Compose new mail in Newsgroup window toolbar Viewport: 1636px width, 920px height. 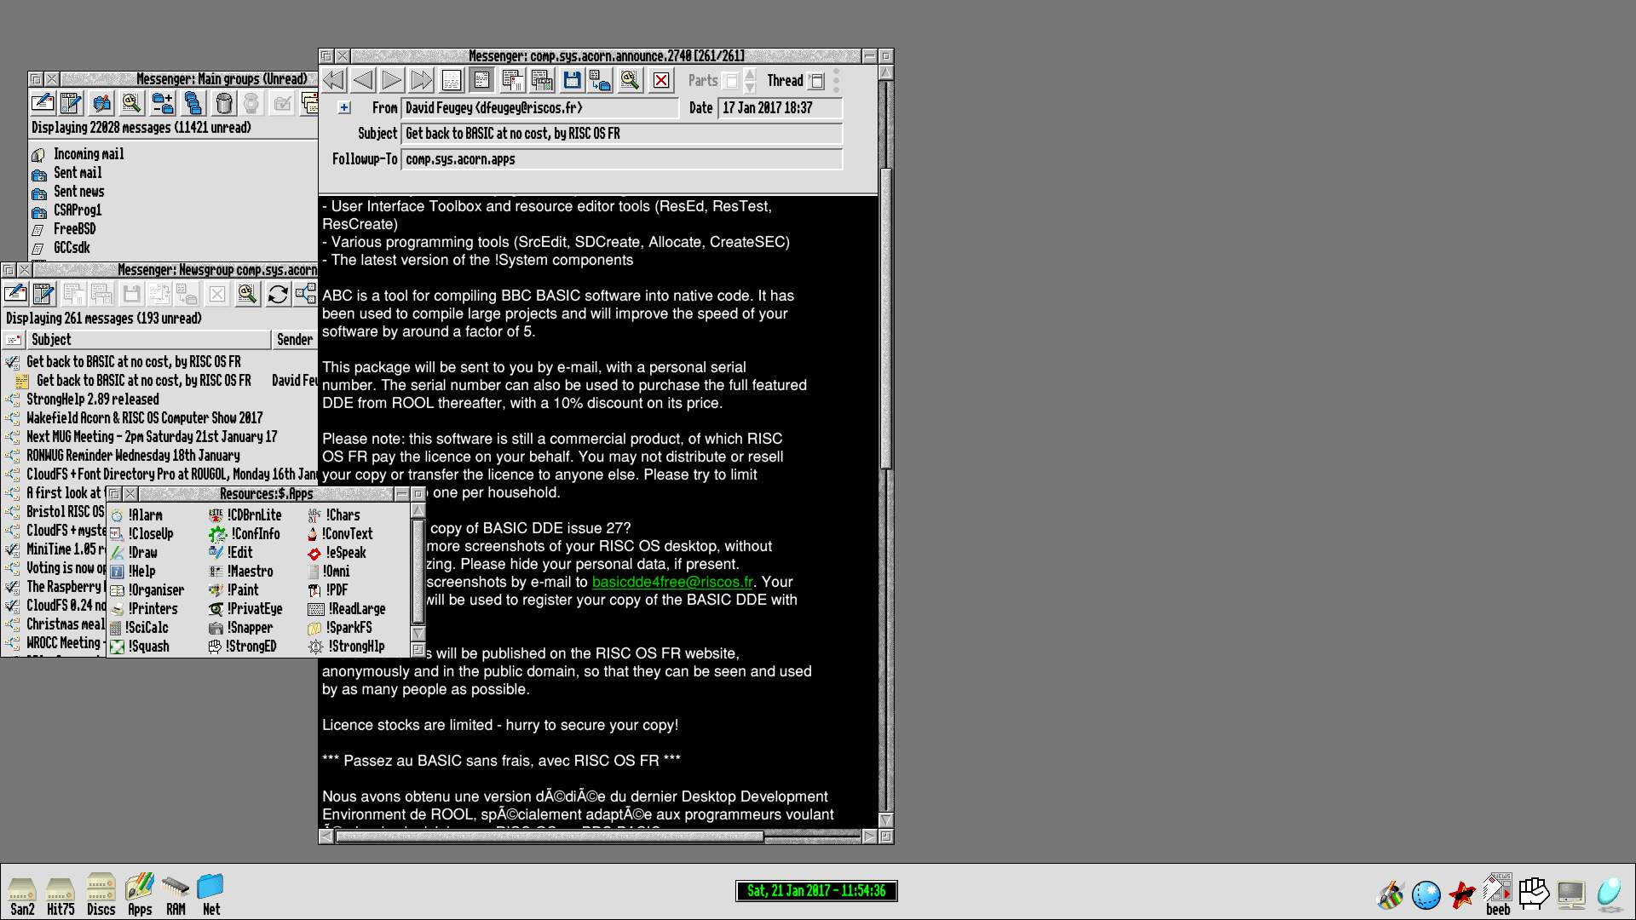click(x=15, y=294)
